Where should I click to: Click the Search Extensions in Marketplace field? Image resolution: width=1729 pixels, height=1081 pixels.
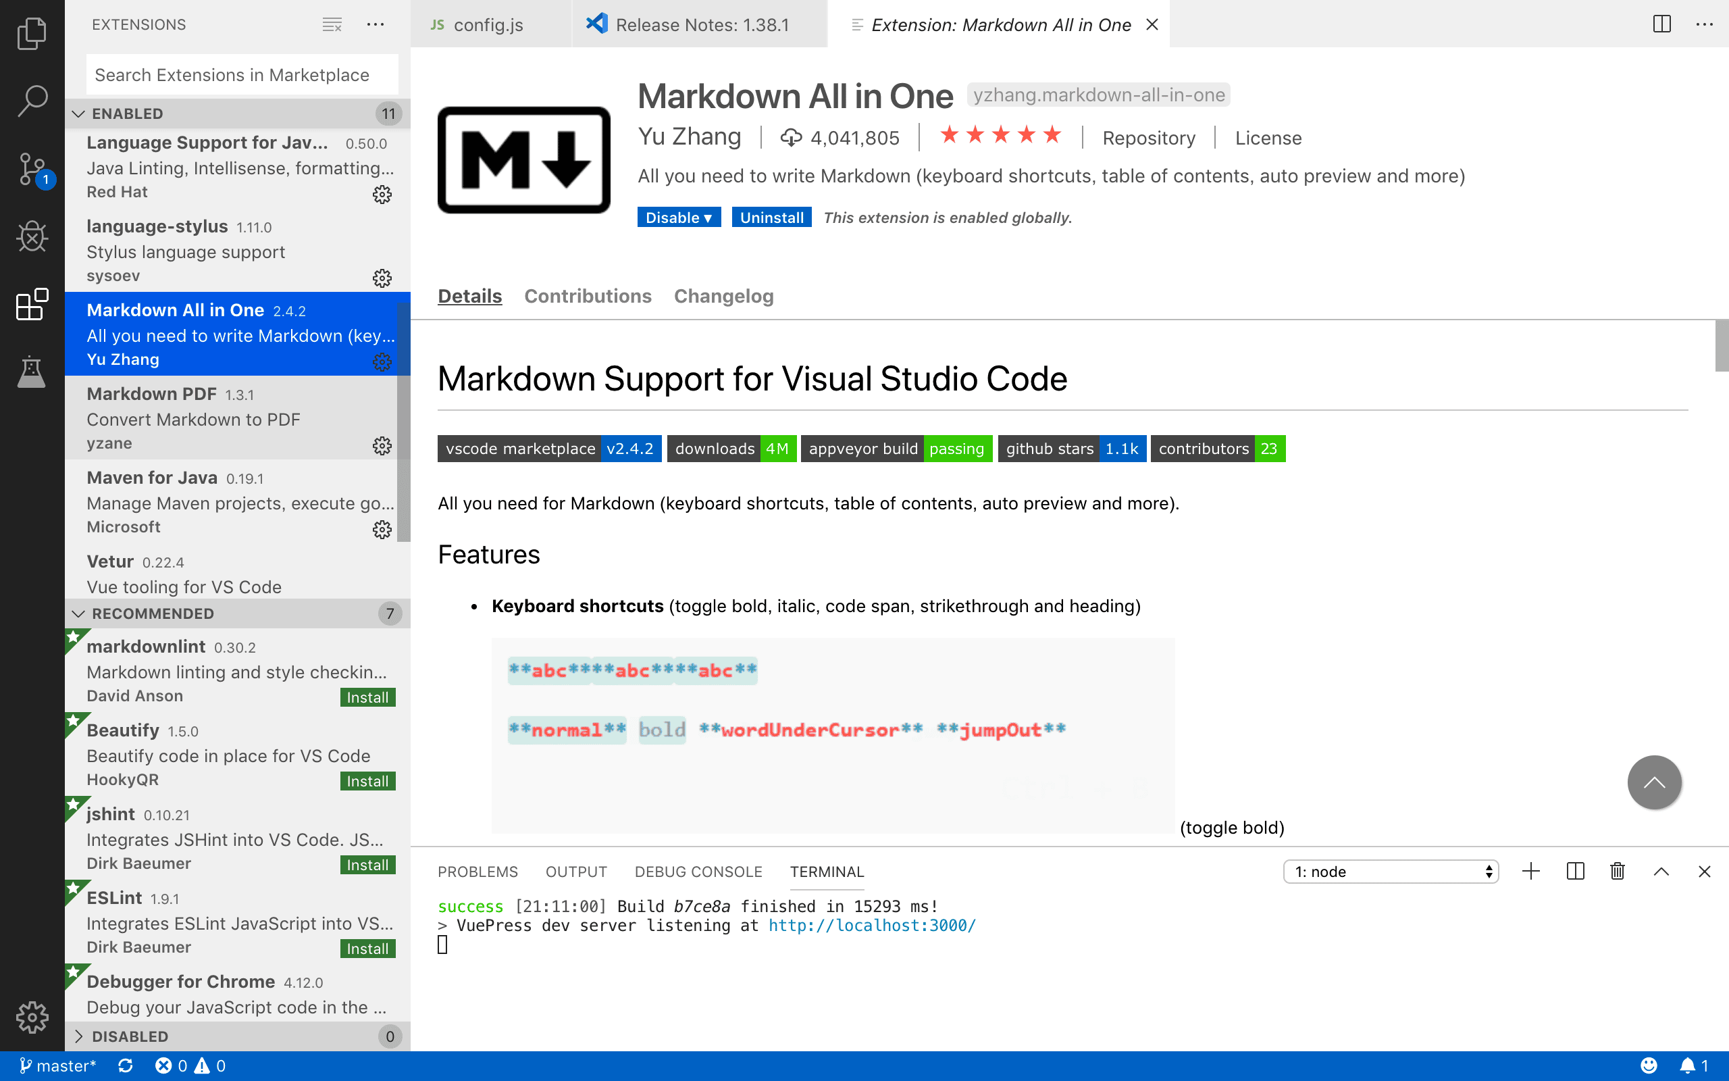point(242,75)
